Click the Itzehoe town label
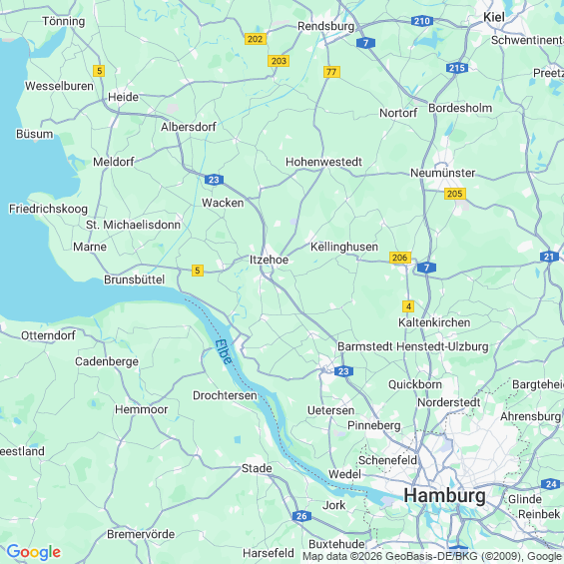This screenshot has width=564, height=564. pyautogui.click(x=270, y=260)
